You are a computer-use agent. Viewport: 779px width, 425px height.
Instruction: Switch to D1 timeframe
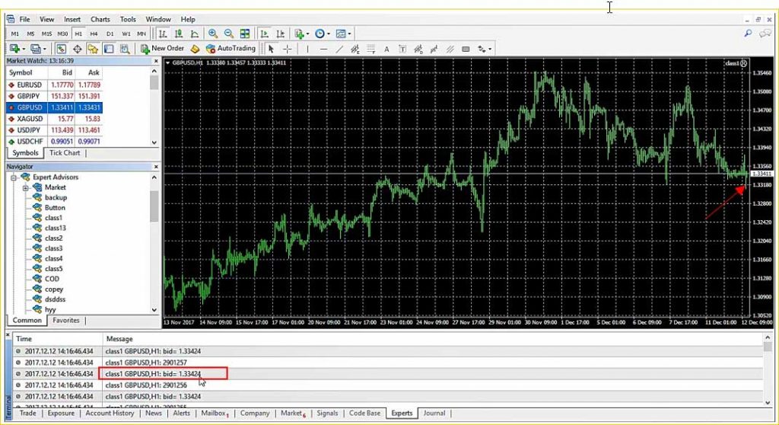[110, 34]
